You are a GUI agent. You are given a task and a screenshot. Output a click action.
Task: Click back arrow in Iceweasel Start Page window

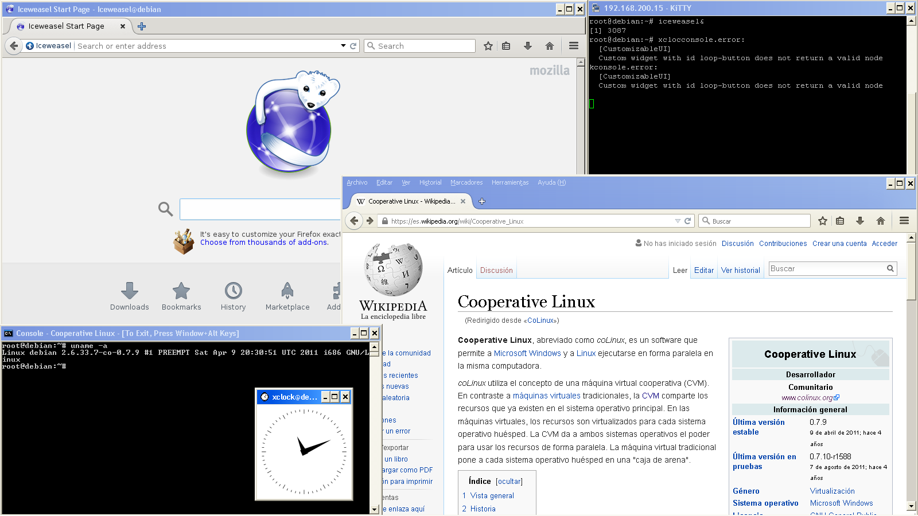coord(14,46)
